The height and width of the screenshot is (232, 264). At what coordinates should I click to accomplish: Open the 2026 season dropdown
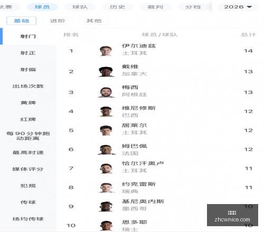pos(238,7)
